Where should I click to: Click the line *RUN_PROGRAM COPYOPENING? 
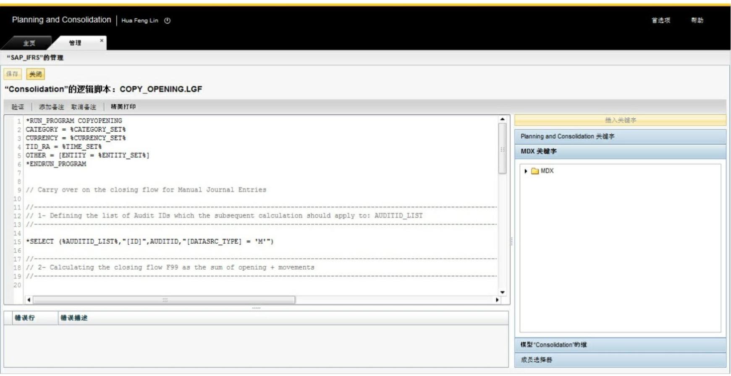(74, 121)
